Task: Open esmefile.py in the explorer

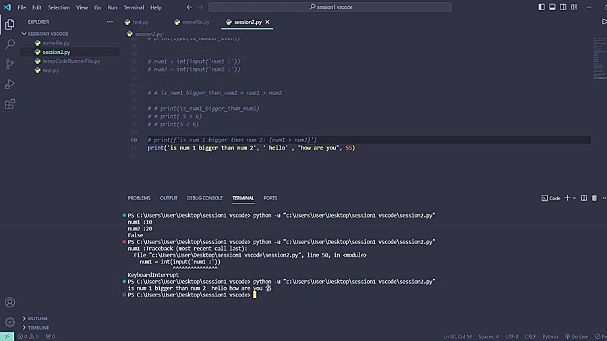Action: tap(56, 43)
